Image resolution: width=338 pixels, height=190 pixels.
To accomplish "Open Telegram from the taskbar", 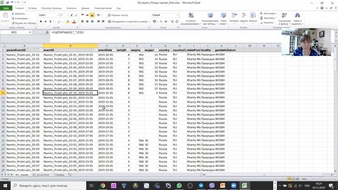I will 201,185.
